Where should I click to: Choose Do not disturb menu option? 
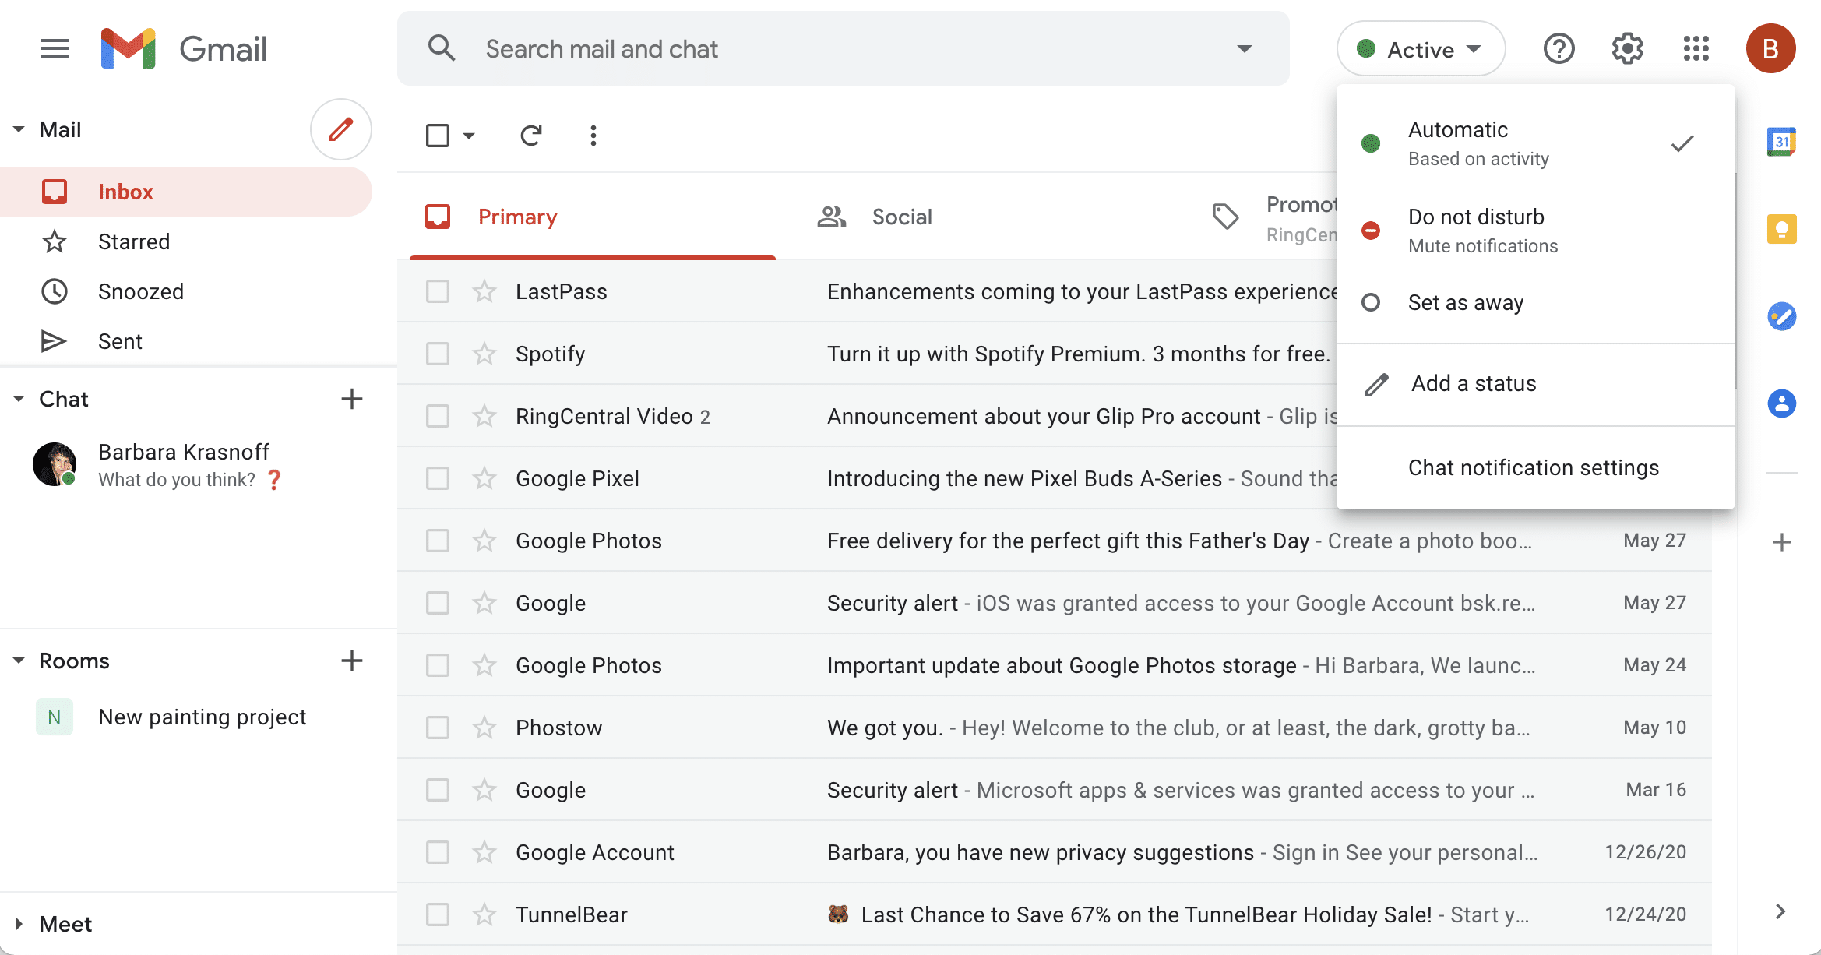pyautogui.click(x=1475, y=230)
